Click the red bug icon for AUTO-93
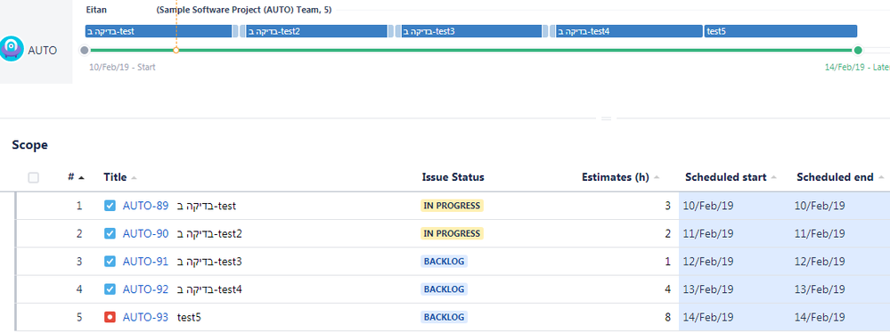Viewport: 890px width, 333px height. pos(110,317)
